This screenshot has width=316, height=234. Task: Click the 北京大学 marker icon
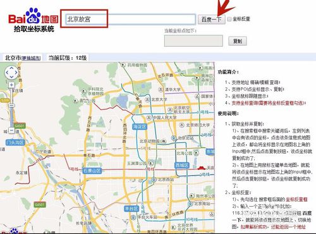[147, 99]
